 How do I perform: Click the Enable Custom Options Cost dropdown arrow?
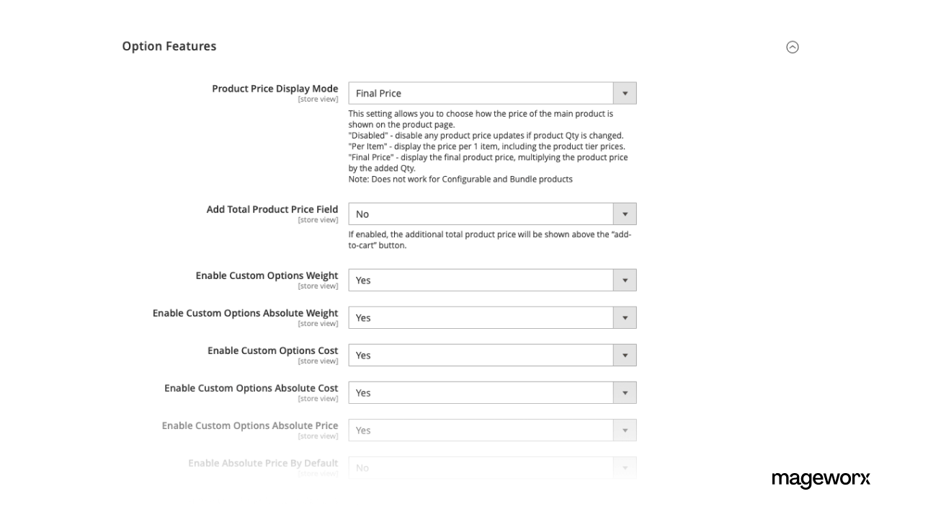(625, 355)
